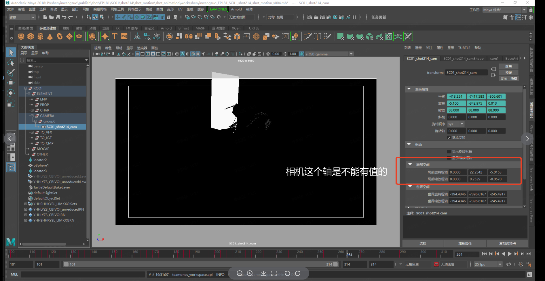Viewport: 545px width, 281px height.
Task: Collapse the 变换属性 section
Action: [x=409, y=89]
